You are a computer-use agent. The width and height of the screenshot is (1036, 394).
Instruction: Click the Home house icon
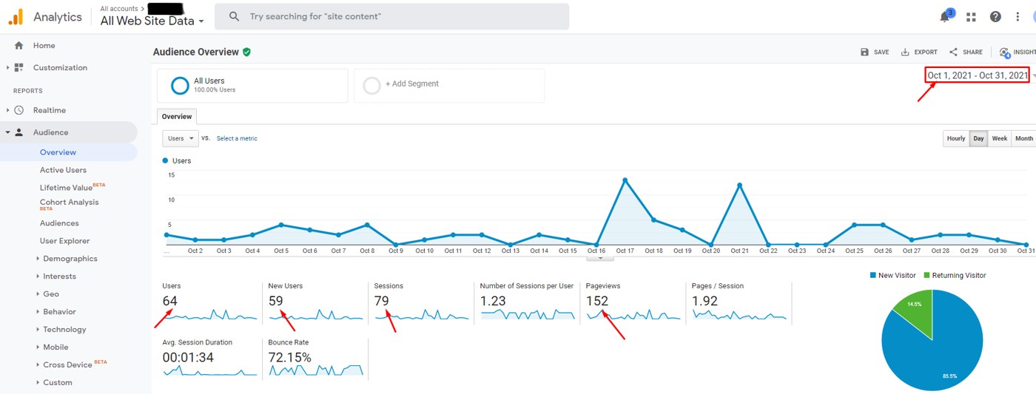[x=19, y=45]
